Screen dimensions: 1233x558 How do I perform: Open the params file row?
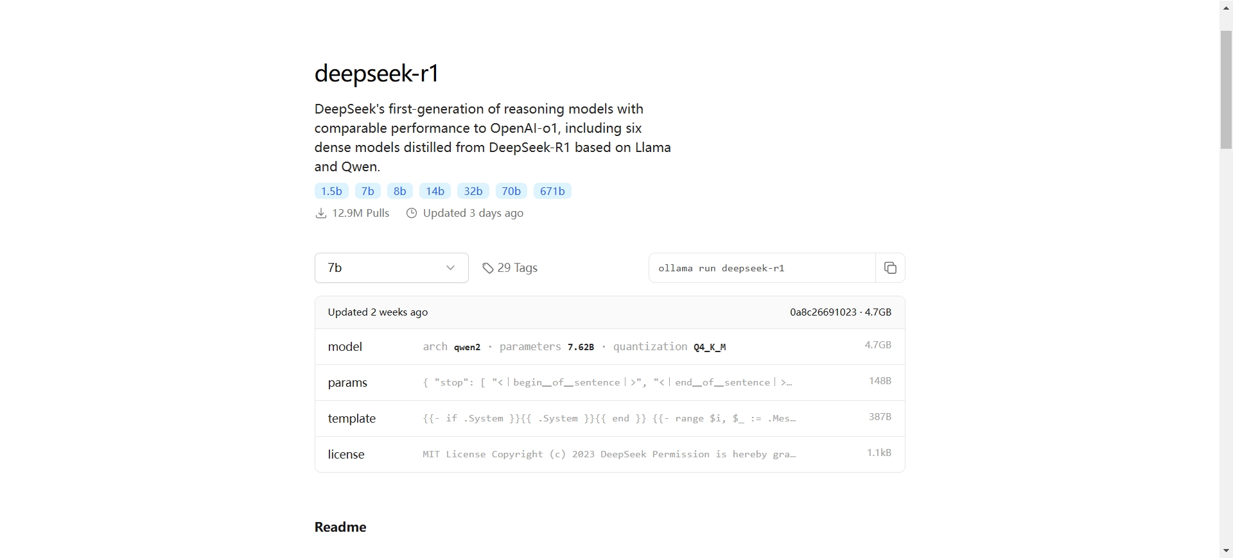tap(609, 383)
